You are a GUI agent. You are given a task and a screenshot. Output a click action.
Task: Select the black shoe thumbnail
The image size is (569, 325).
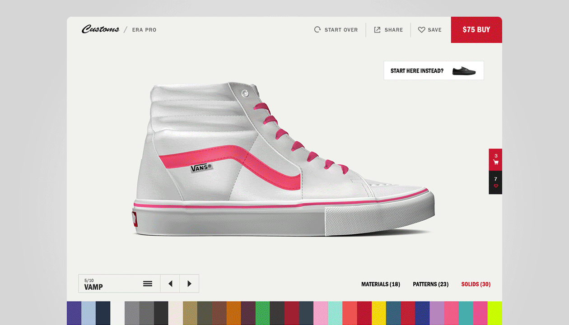tap(464, 70)
